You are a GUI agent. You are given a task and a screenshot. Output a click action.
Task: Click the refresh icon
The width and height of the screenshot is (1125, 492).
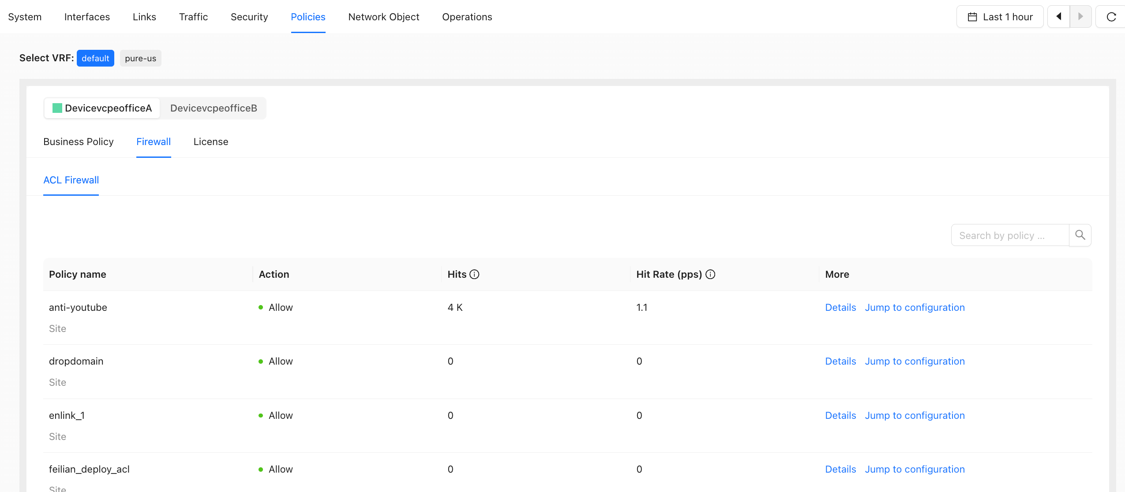[1111, 17]
